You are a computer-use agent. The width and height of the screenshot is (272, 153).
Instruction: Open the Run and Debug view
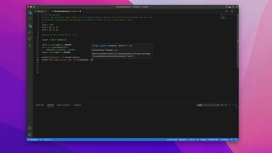point(30,32)
